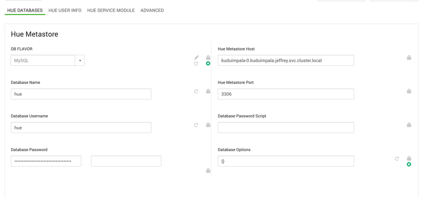The height and width of the screenshot is (198, 423).
Task: Focus the Database Options field
Action: [286, 161]
